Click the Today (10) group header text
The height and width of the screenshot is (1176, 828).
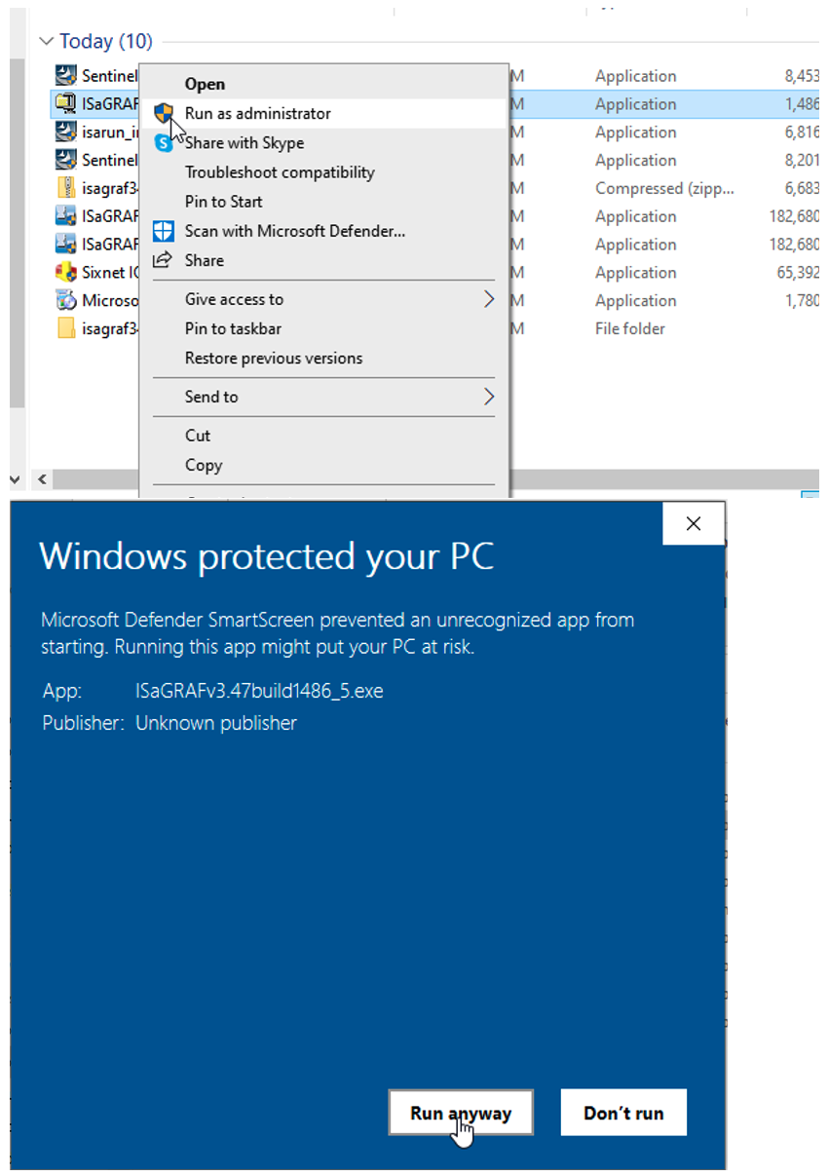pyautogui.click(x=106, y=42)
